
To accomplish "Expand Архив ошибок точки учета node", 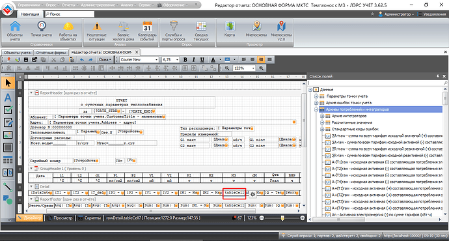I will point(316,103).
